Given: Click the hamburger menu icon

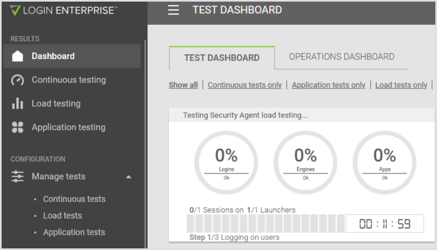Looking at the screenshot, I should [173, 10].
